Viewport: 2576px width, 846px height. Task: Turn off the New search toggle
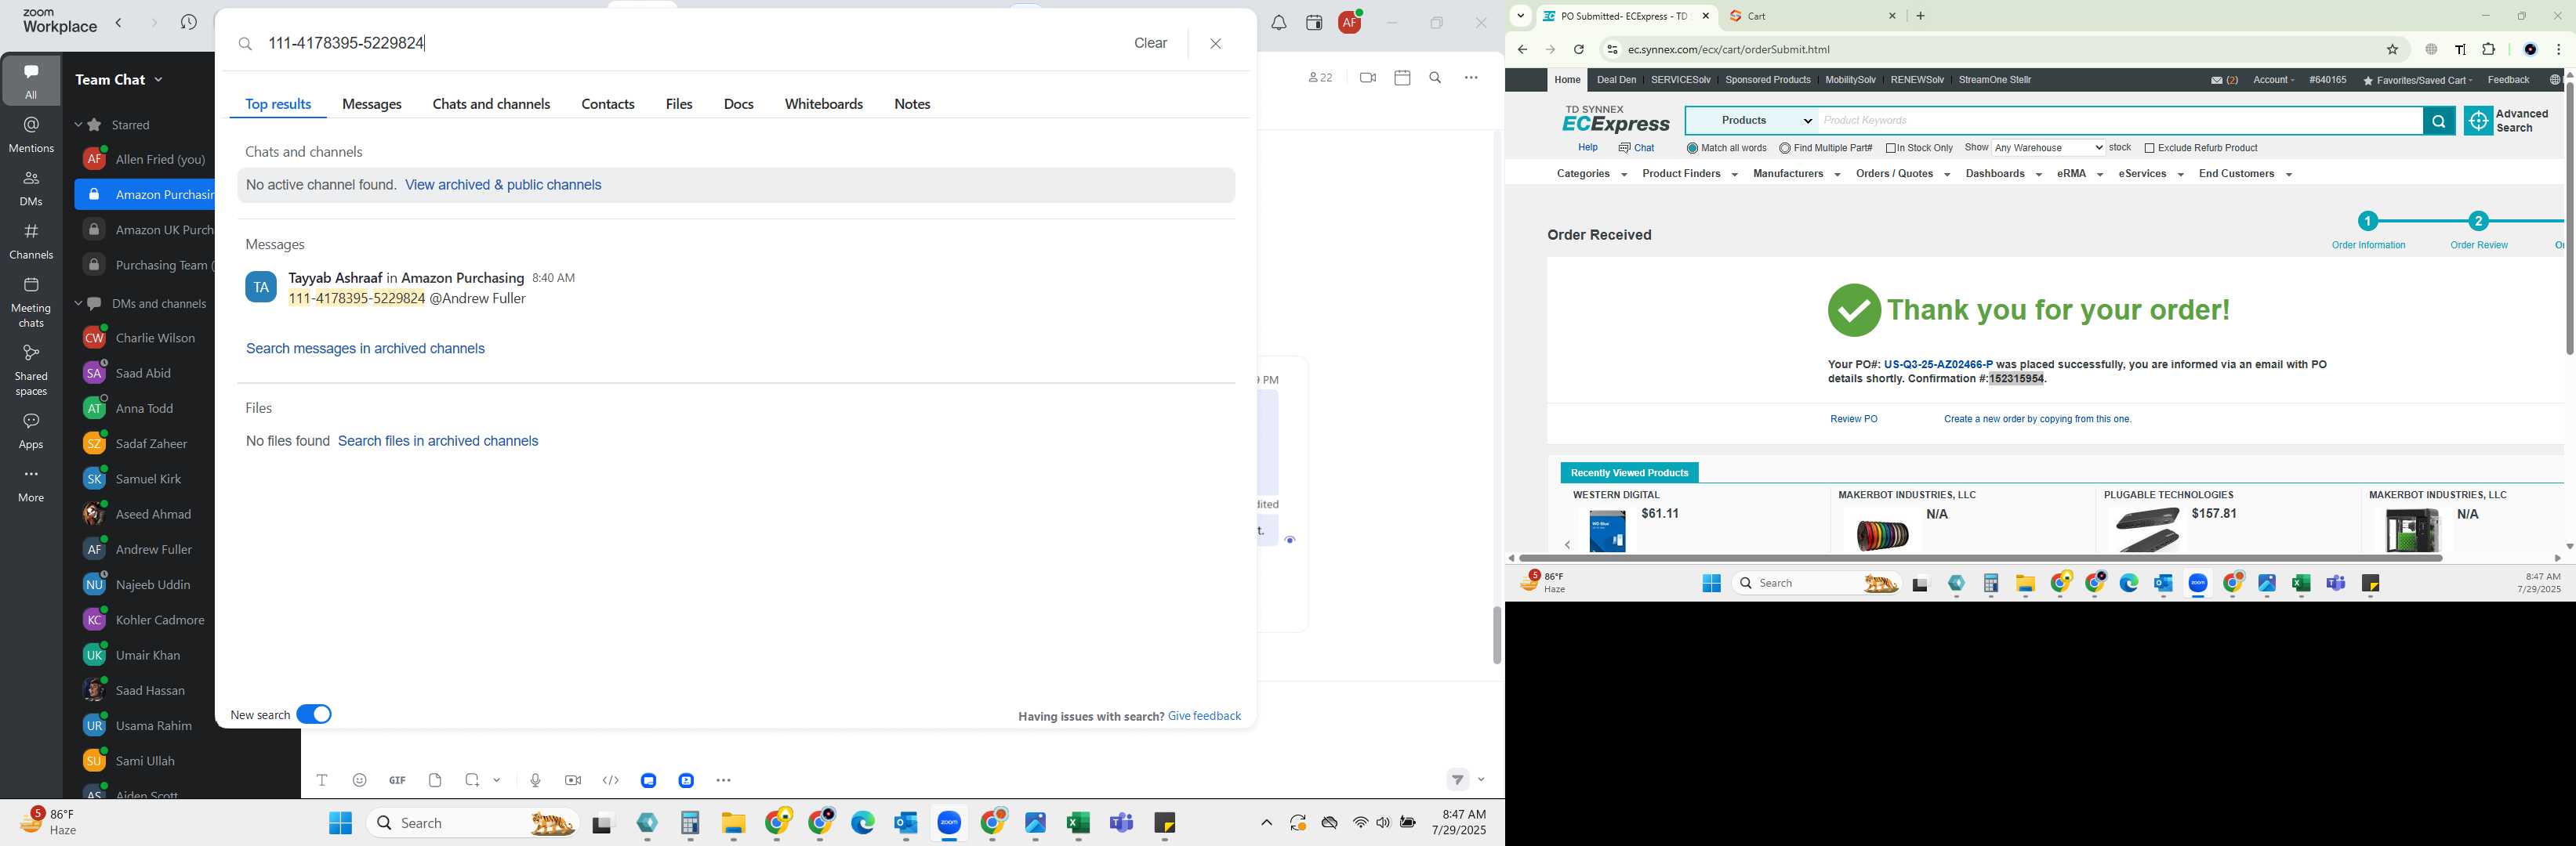tap(314, 714)
